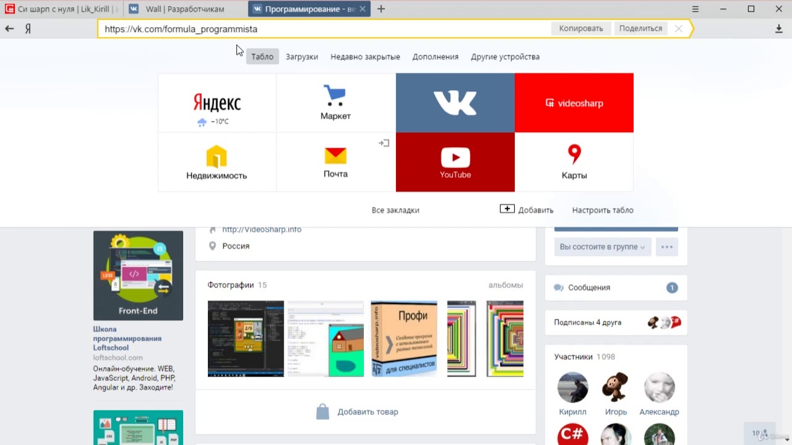
Task: Open the Яндекс tile in Tableau
Action: [217, 103]
